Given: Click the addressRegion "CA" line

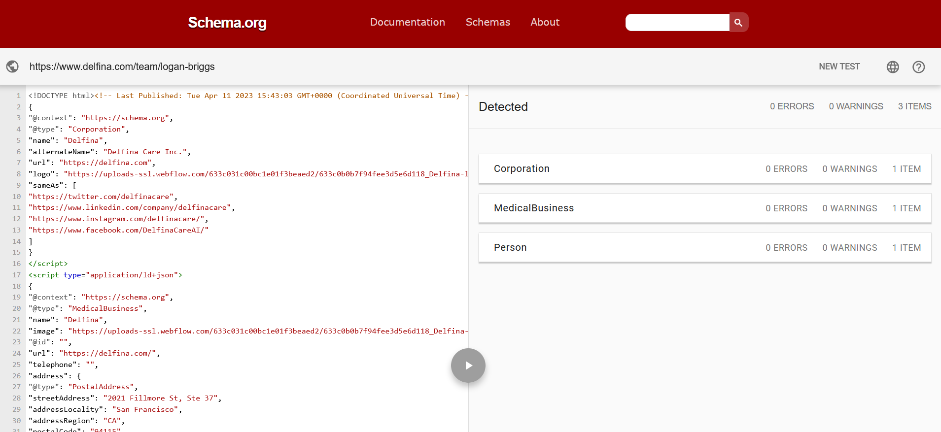Looking at the screenshot, I should coord(76,421).
